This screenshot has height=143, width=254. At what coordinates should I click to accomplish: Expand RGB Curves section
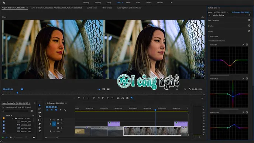pyautogui.click(x=209, y=37)
